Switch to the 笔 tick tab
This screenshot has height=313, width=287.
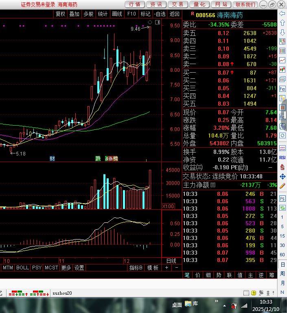click(x=187, y=275)
